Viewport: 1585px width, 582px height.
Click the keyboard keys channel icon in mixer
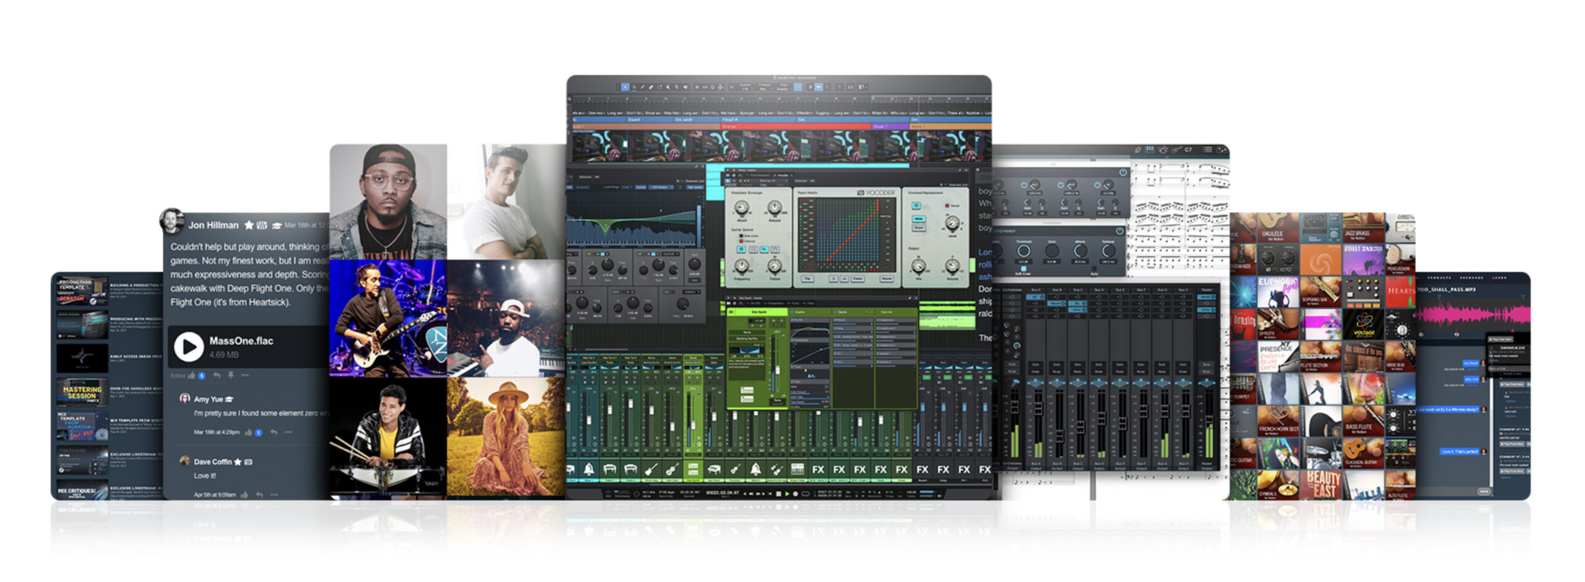797,469
